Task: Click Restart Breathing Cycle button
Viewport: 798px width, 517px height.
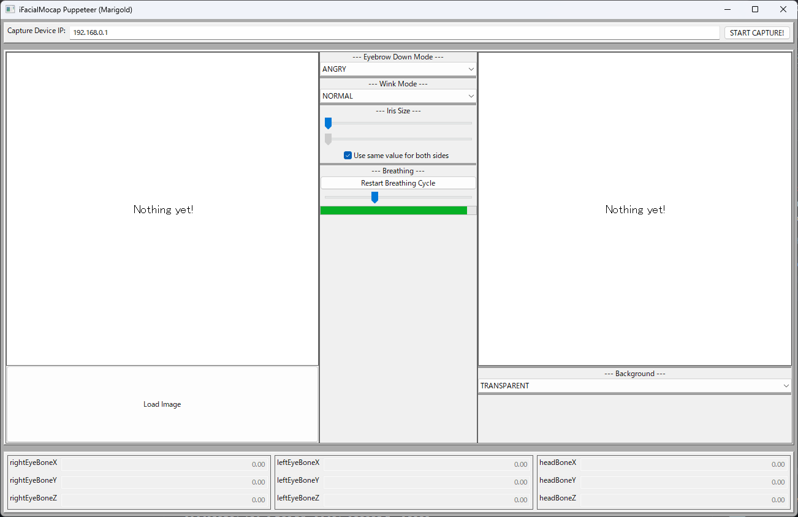Action: (x=398, y=183)
